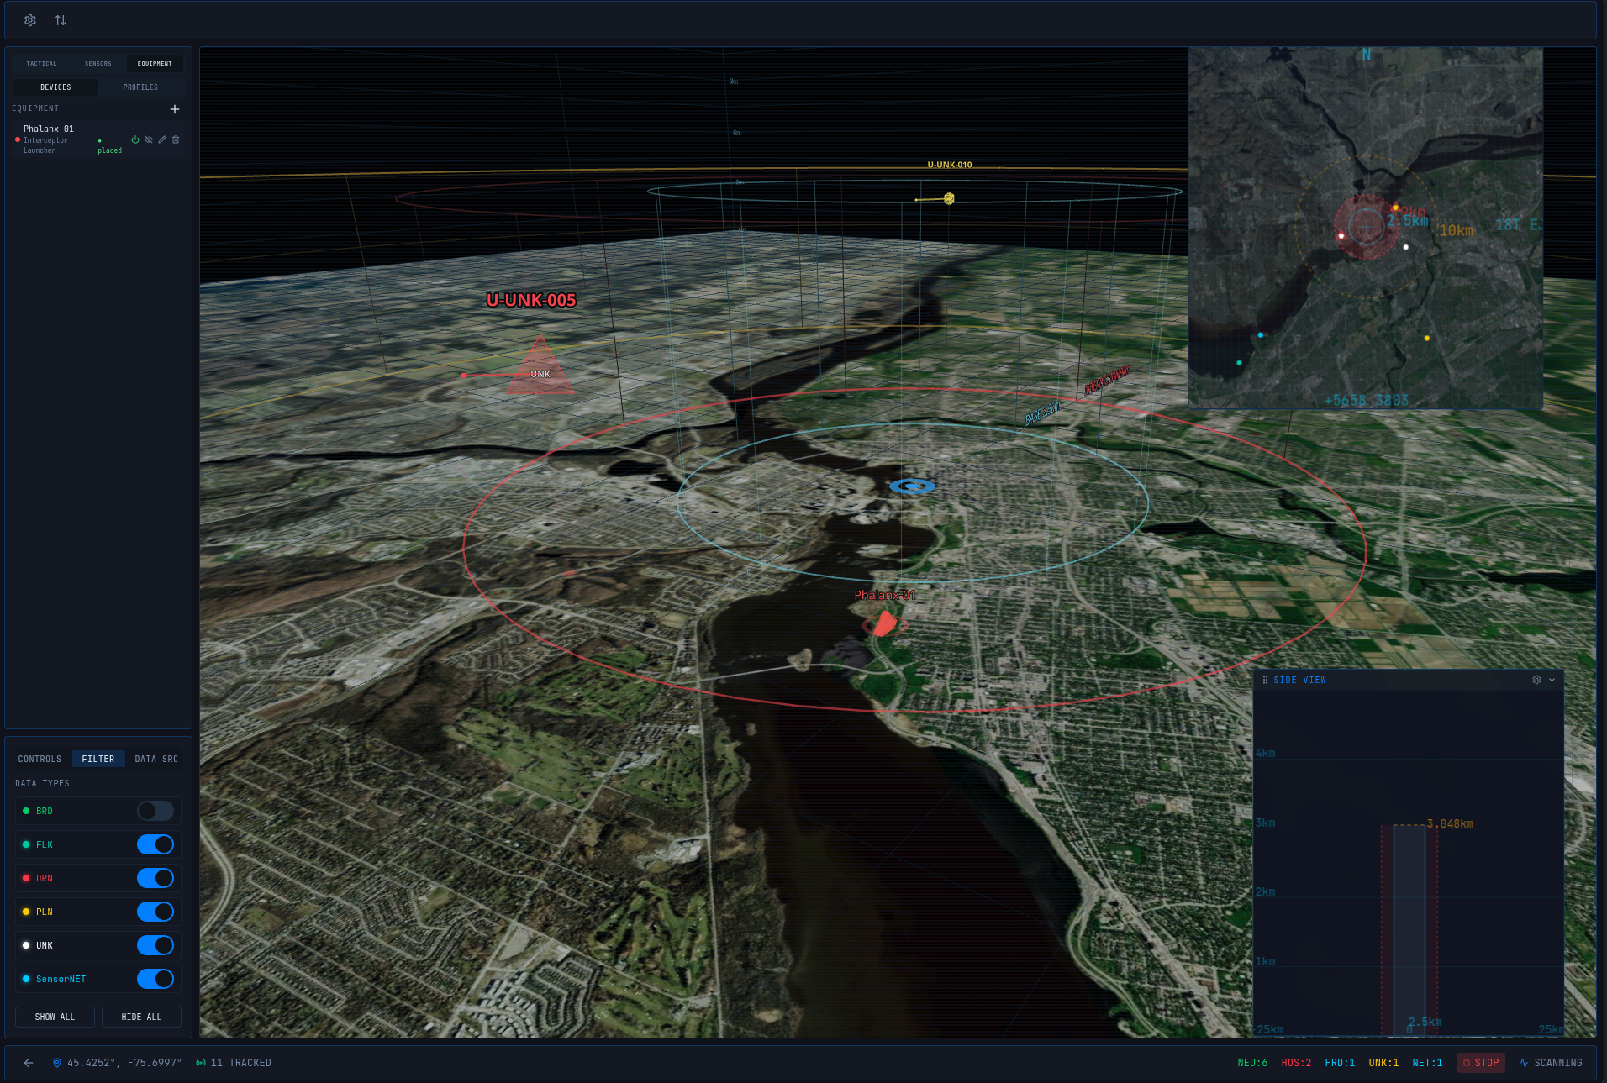
Task: Disable SensorNET data type toggle
Action: coord(155,979)
